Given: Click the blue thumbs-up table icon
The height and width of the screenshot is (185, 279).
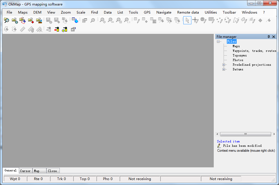Looking at the screenshot, I should 75,20.
